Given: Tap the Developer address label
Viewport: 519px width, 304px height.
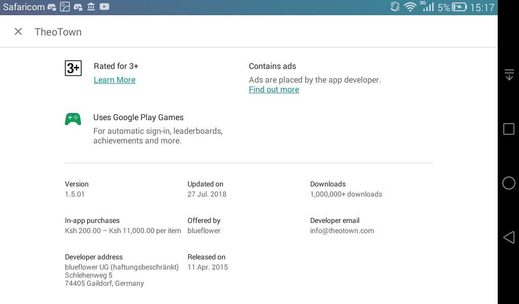Looking at the screenshot, I should click(x=94, y=257).
